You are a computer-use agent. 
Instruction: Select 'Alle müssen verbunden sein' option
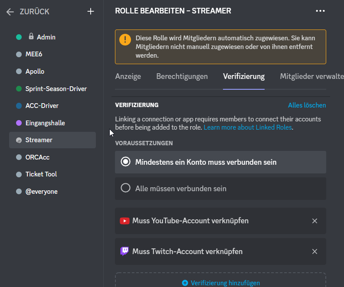126,188
